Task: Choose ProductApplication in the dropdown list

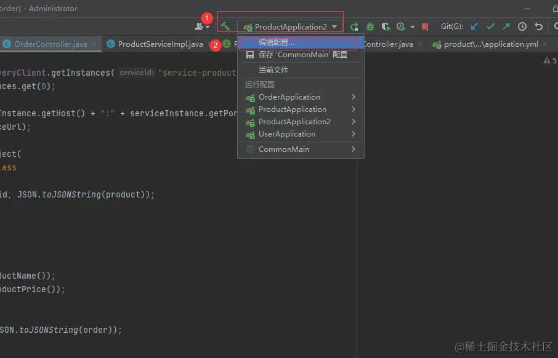Action: [x=301, y=109]
